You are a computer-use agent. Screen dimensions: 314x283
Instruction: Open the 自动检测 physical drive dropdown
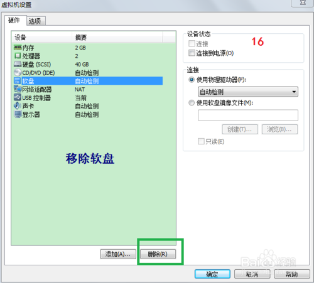[248, 92]
